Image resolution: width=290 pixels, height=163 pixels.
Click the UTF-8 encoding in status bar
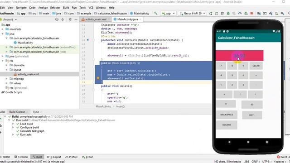266,162
